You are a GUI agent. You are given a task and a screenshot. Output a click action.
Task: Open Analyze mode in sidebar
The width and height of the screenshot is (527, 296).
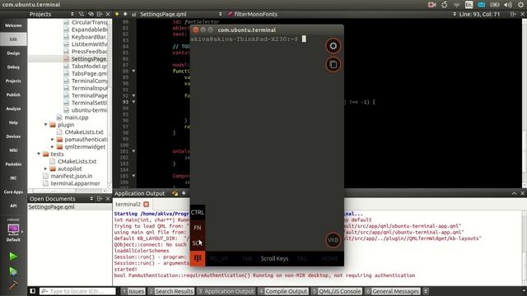pos(13,109)
